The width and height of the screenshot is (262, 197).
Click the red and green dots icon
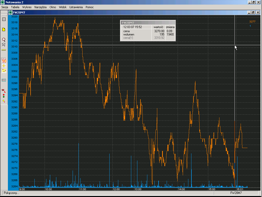4,96
